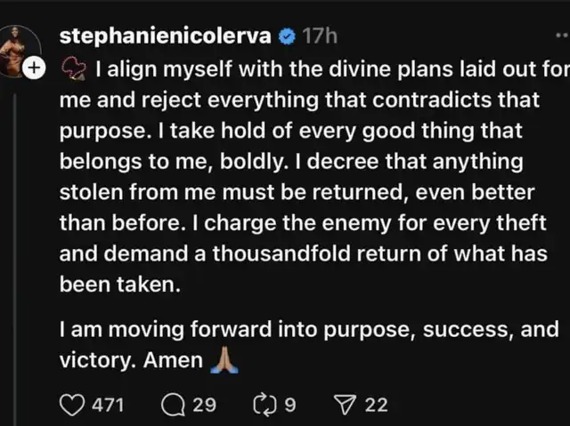View the 471 likes count
Image resolution: width=570 pixels, height=426 pixels.
[x=108, y=405]
